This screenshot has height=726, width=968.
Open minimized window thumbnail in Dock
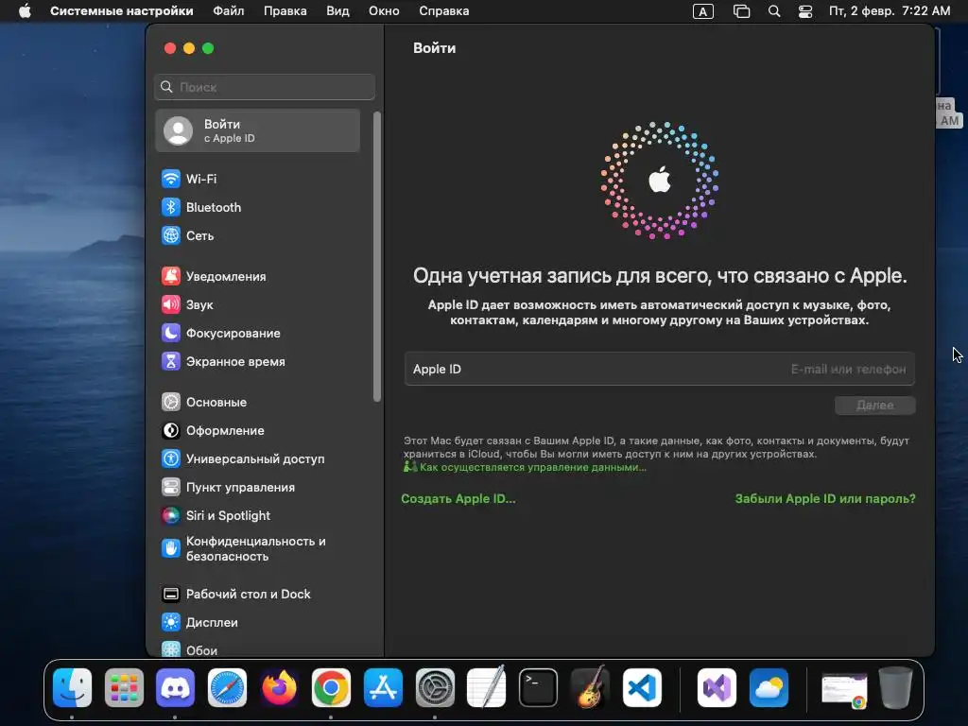[x=844, y=689]
